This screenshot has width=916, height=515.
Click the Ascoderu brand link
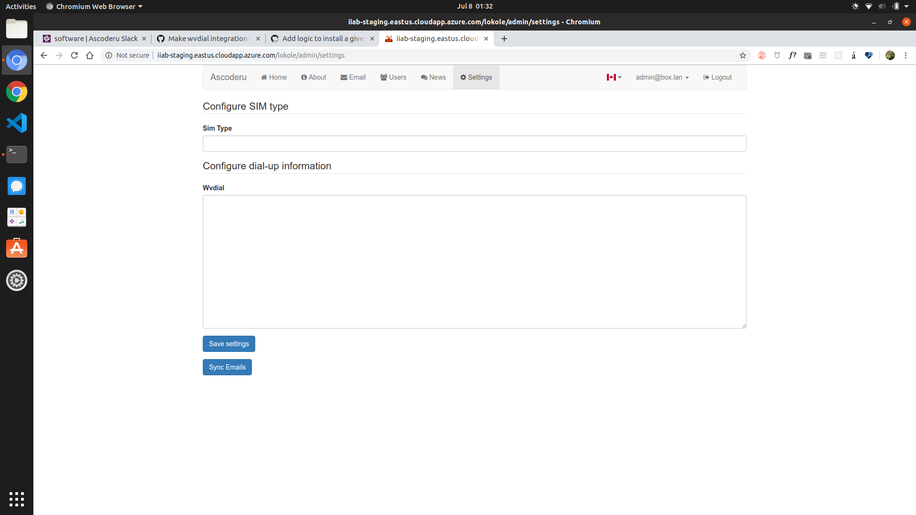click(x=229, y=77)
